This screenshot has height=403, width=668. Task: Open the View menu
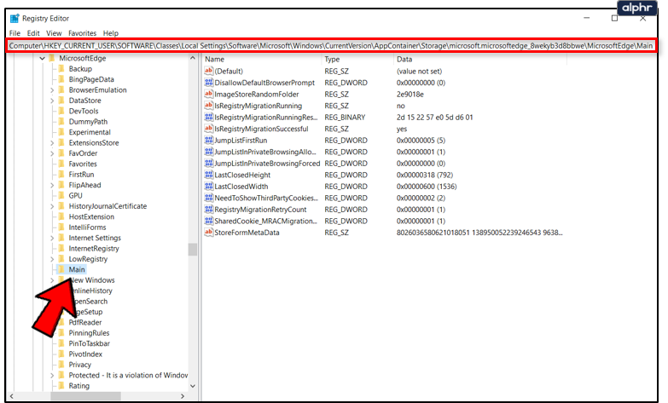54,32
